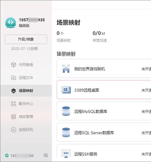This screenshot has width=151, height=162.
Task: Open the 远程文件 menu item
Action: tap(26, 78)
